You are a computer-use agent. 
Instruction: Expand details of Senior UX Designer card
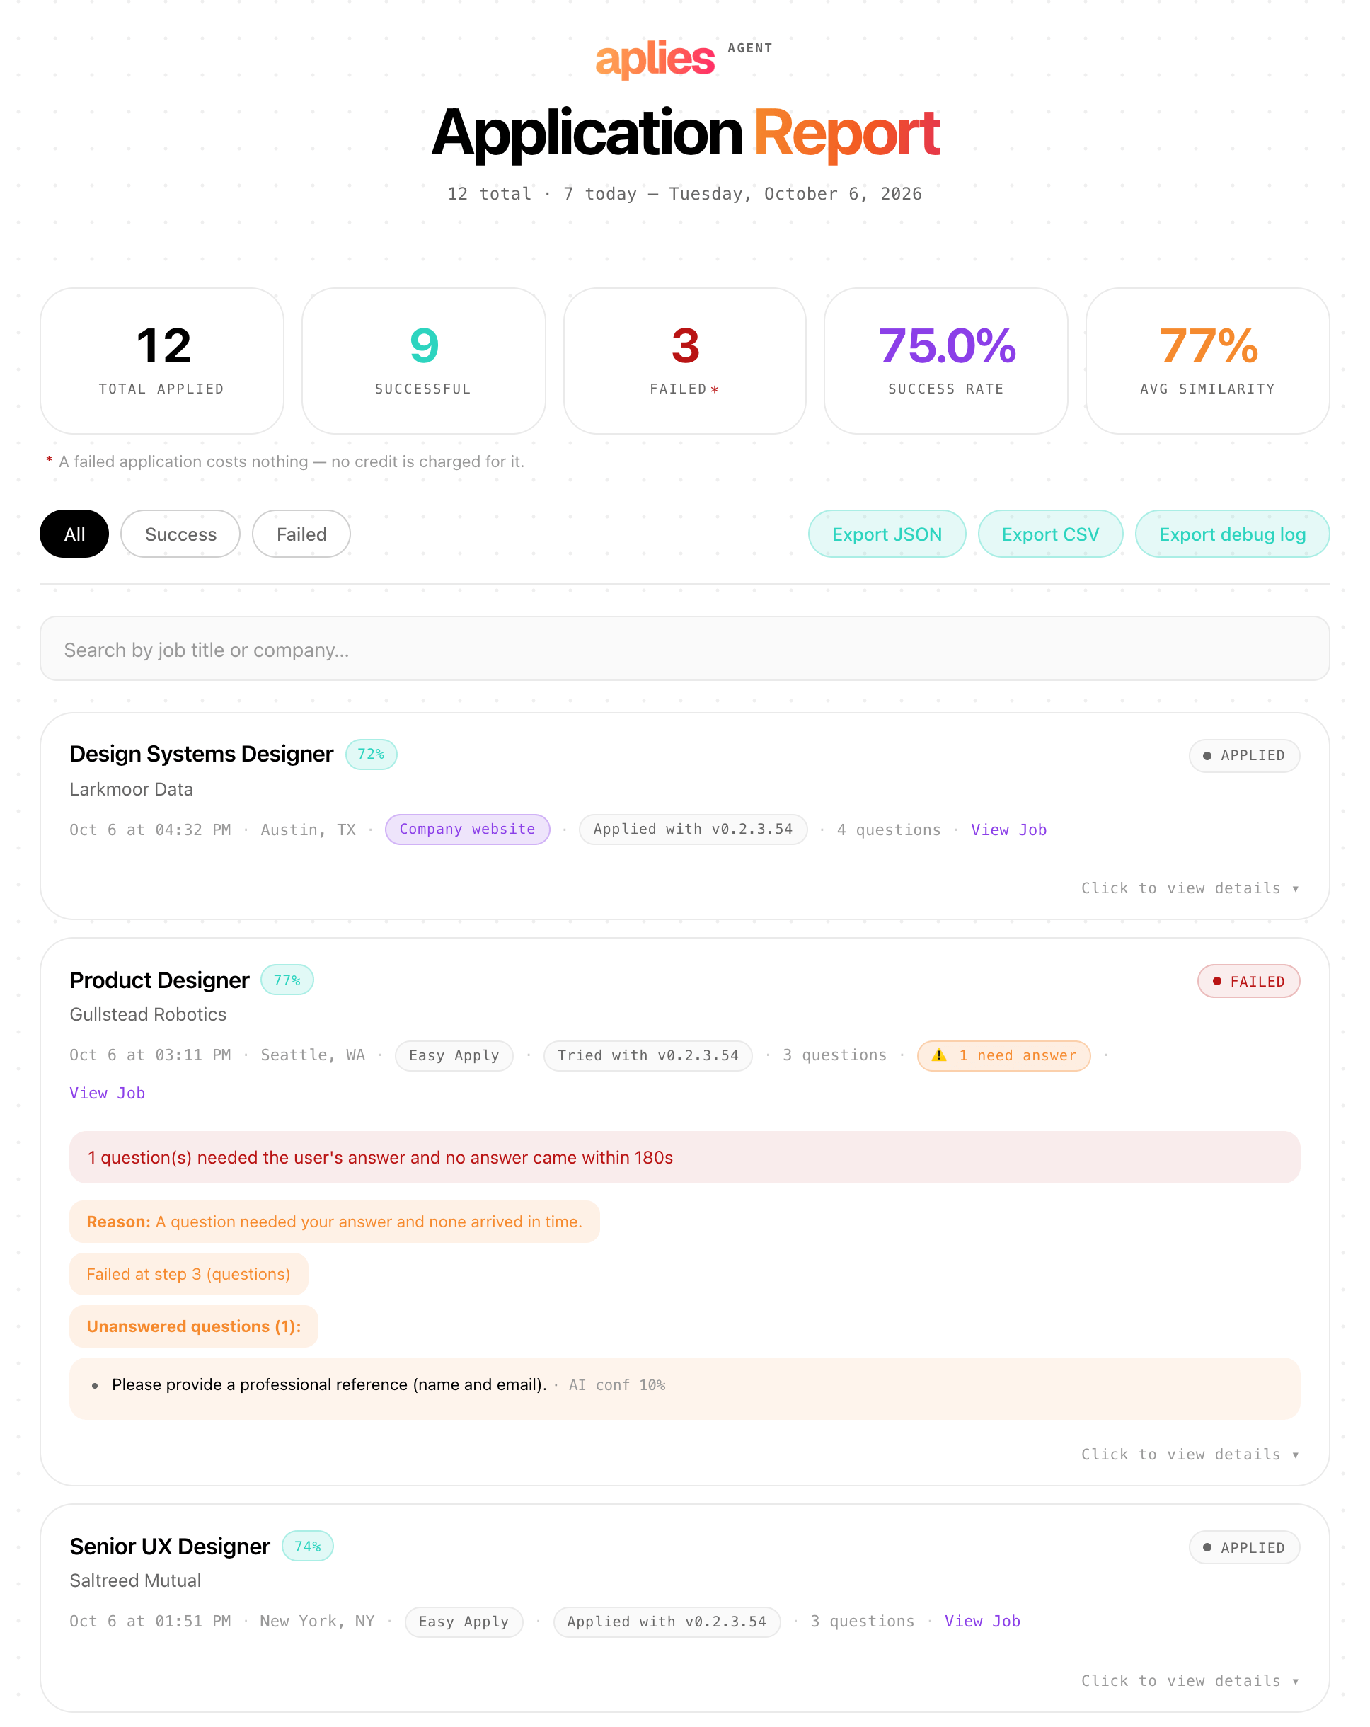coord(1190,1680)
